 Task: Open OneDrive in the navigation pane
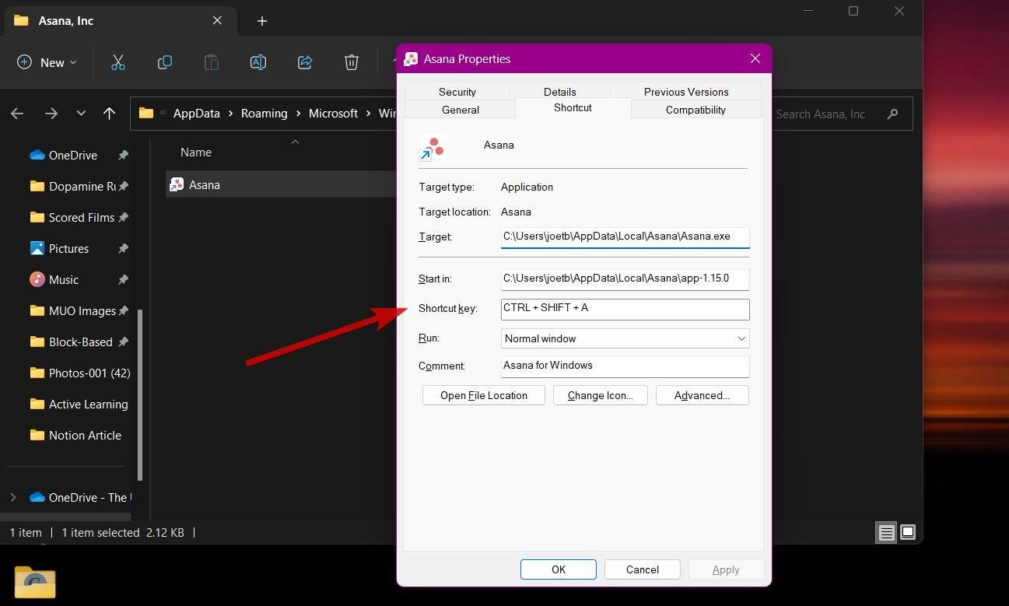[72, 155]
